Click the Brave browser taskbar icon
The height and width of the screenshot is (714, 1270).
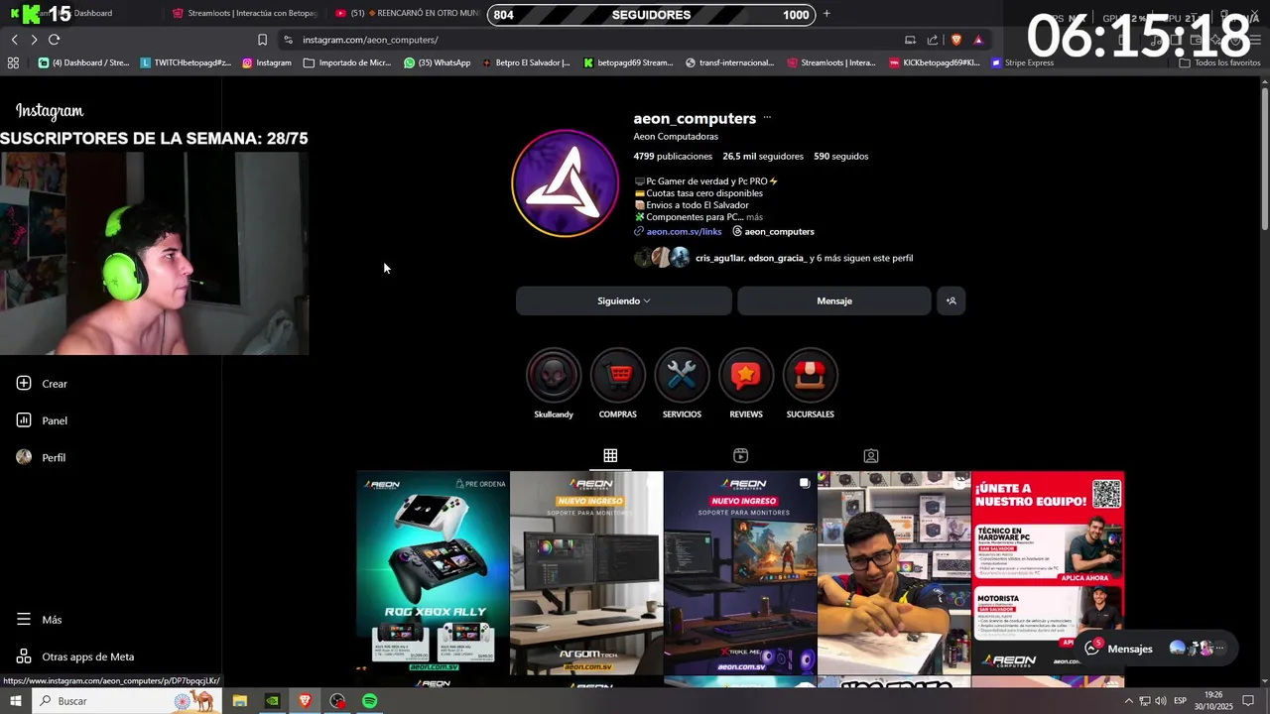305,701
